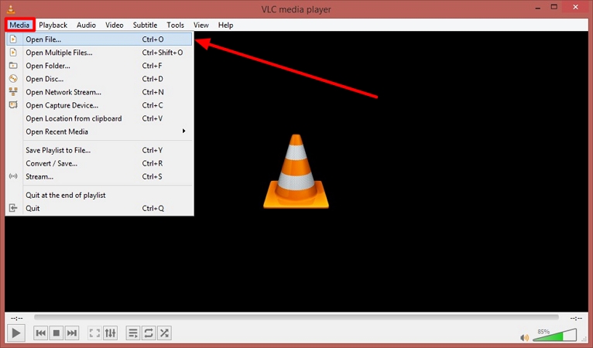Choose Convert / Save... entry

pyautogui.click(x=99, y=163)
